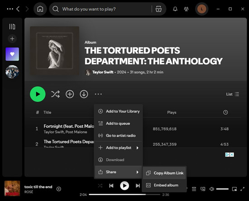This screenshot has width=249, height=201.
Task: Open the album's more options dots
Action: (x=98, y=94)
